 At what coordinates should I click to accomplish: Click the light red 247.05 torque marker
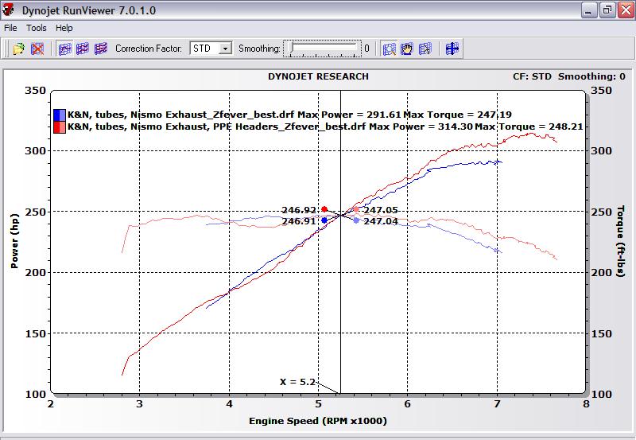coord(356,209)
